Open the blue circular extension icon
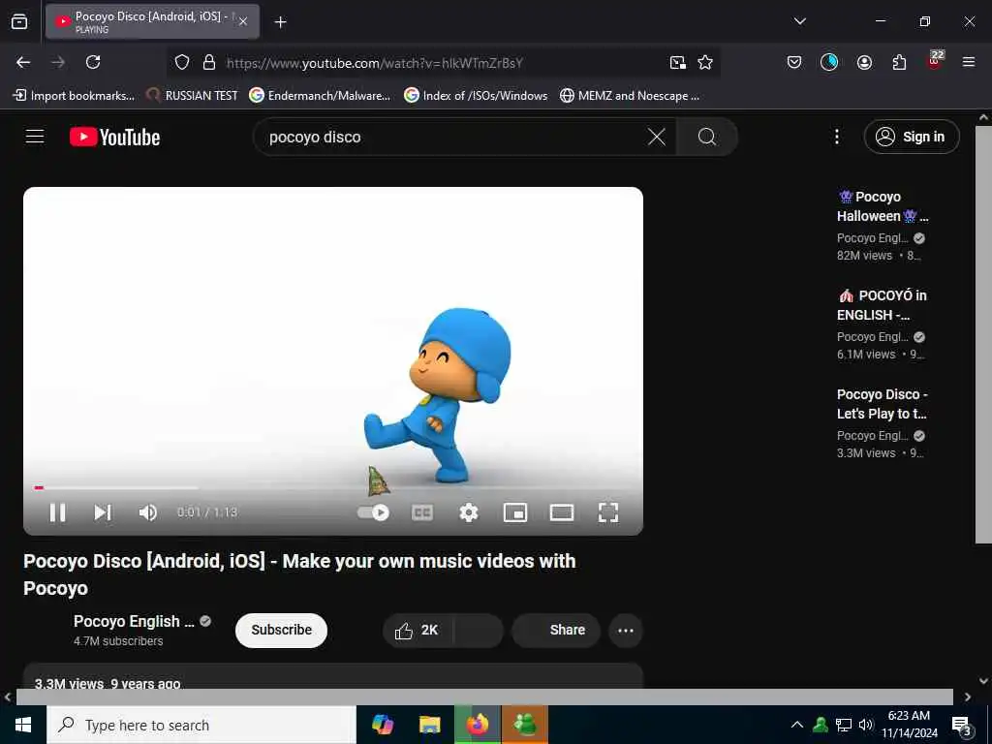 point(829,62)
